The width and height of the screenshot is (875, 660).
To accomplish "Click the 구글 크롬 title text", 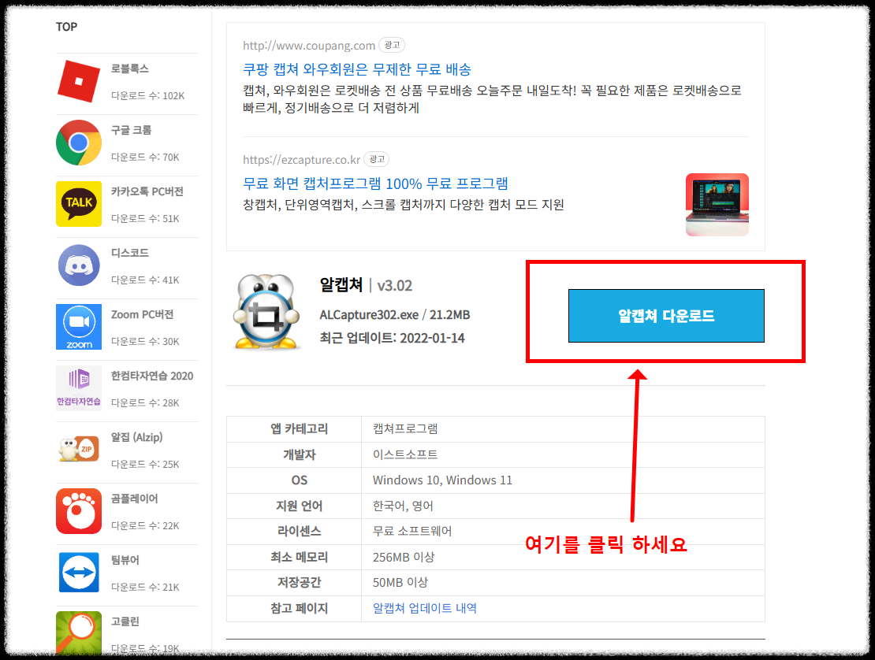I will (131, 130).
